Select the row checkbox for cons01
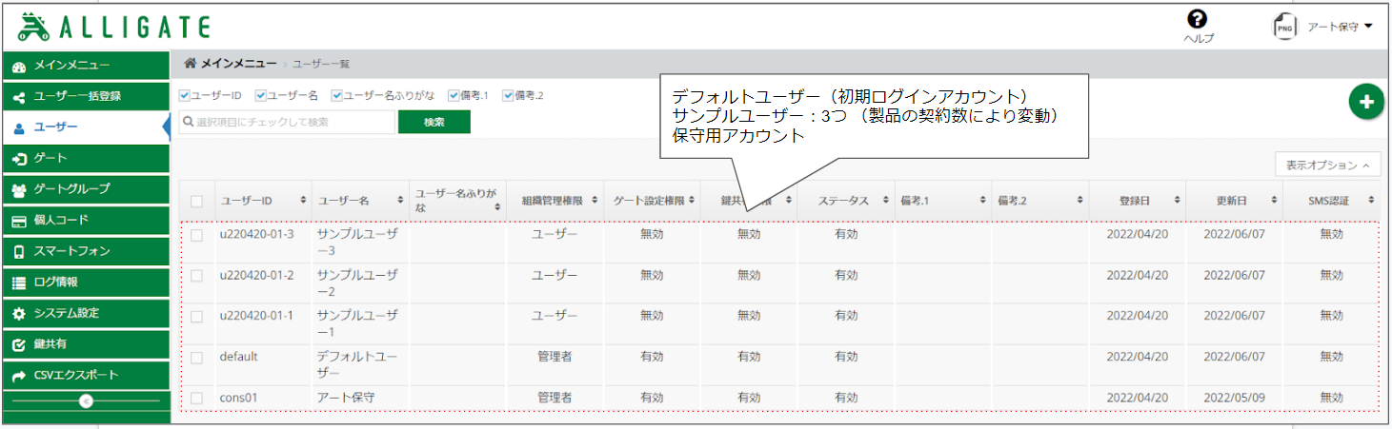 (196, 398)
